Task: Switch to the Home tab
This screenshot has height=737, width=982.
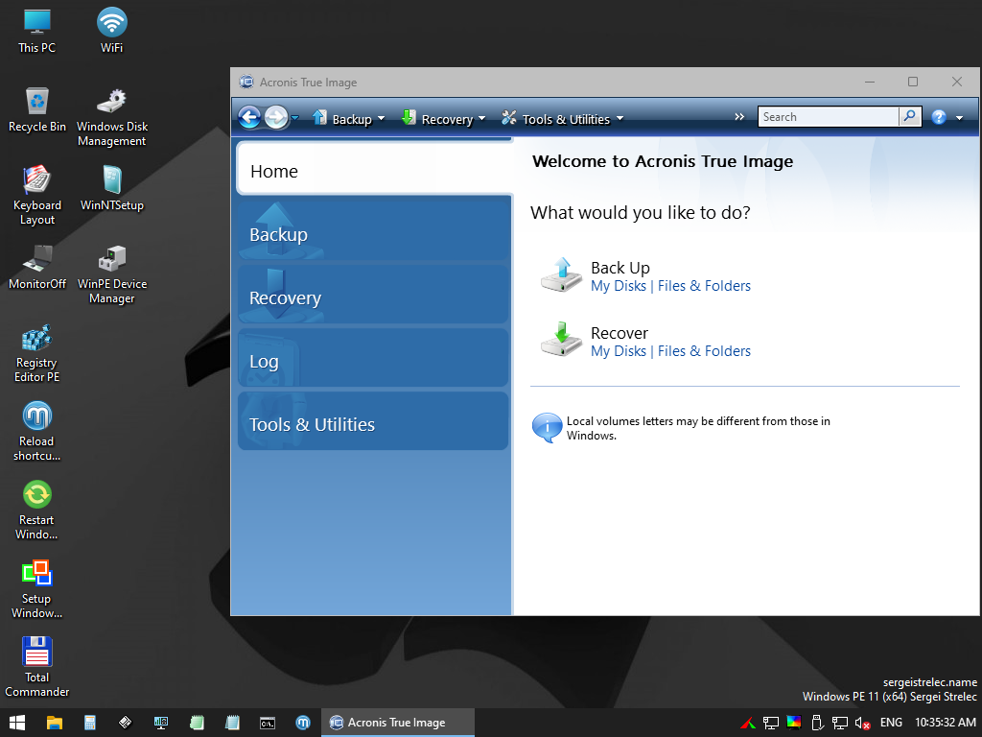Action: click(x=274, y=171)
